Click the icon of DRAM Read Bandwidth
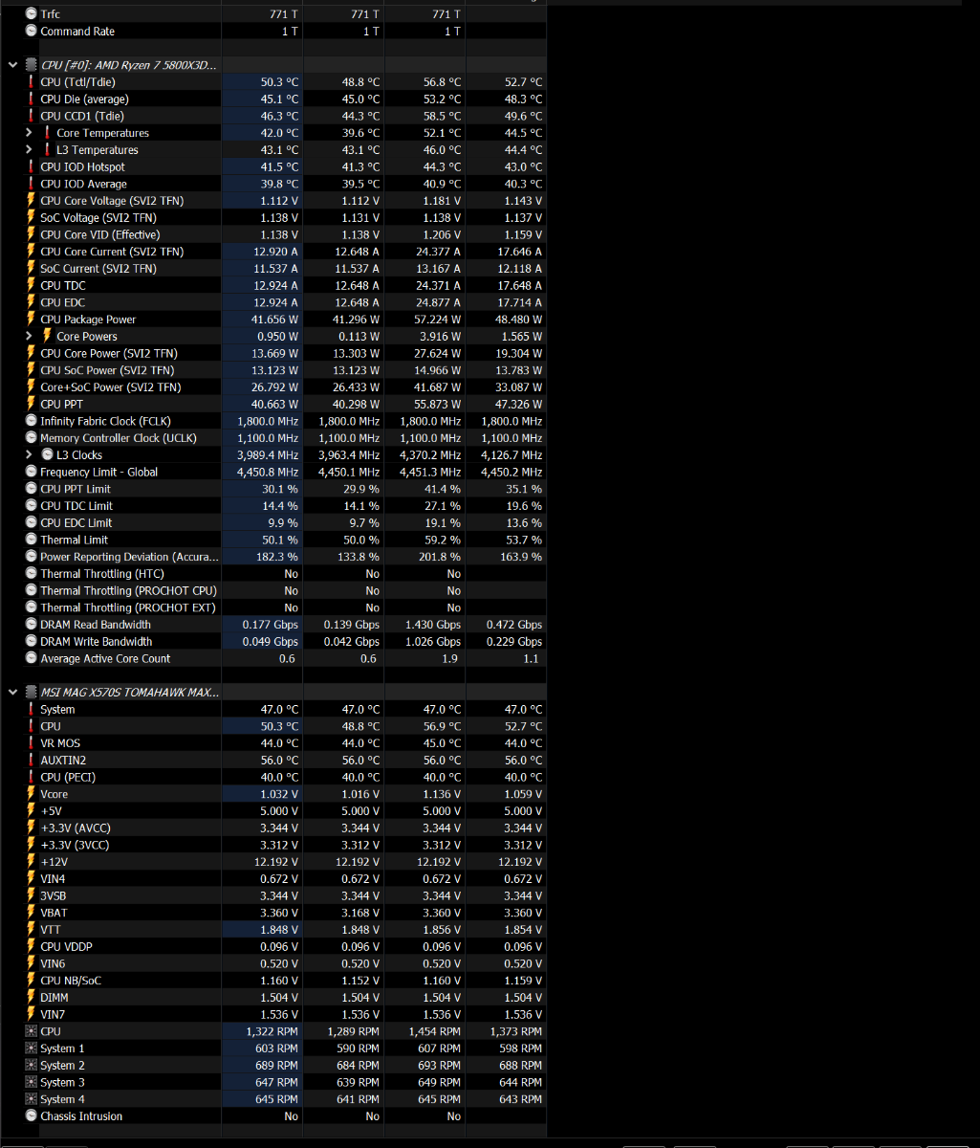Viewport: 980px width, 1148px height. pos(32,625)
